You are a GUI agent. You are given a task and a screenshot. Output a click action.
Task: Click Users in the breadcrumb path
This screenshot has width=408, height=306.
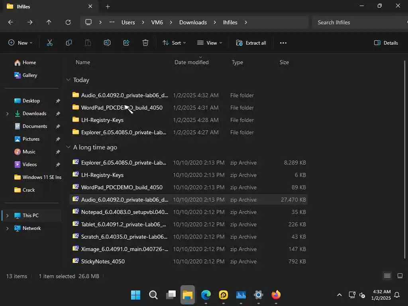(x=128, y=22)
